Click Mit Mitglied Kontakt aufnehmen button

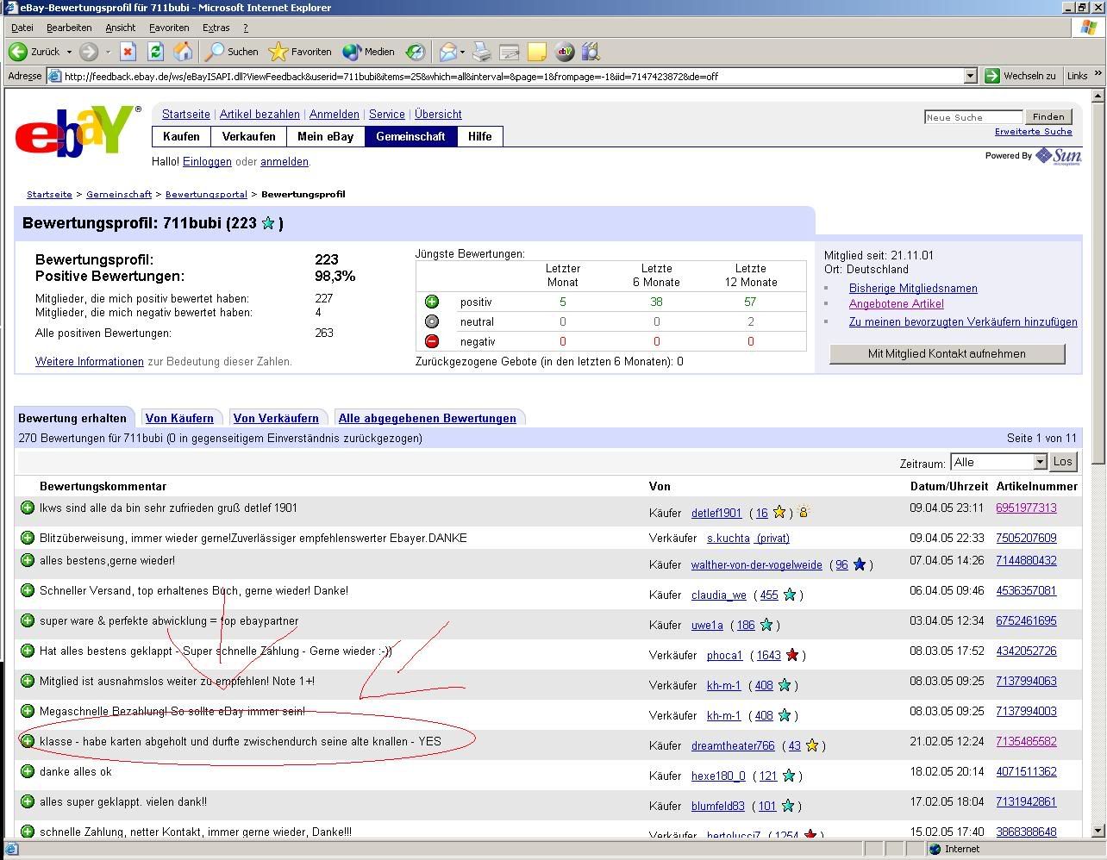pos(947,353)
